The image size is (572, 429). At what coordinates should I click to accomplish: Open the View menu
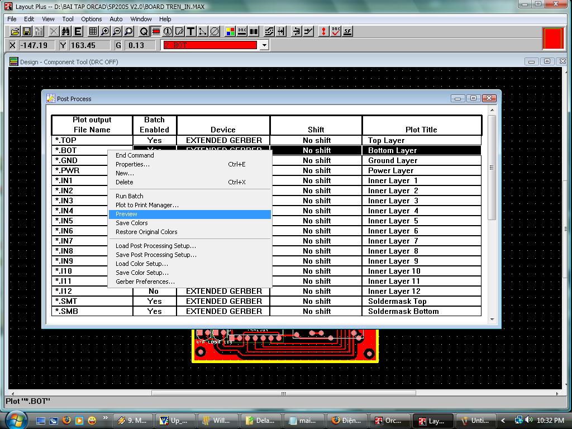(x=48, y=19)
